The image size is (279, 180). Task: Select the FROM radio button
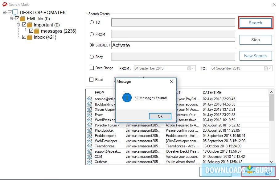tap(92, 34)
